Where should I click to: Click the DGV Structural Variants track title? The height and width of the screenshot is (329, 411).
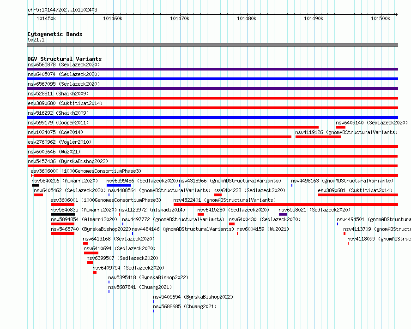65,59
